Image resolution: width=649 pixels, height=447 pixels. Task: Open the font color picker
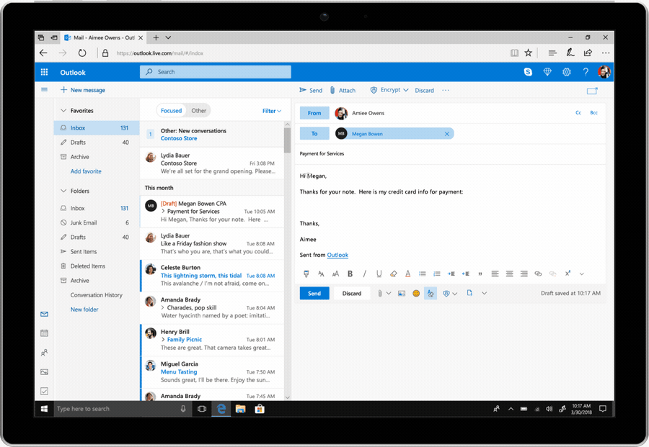tap(407, 274)
